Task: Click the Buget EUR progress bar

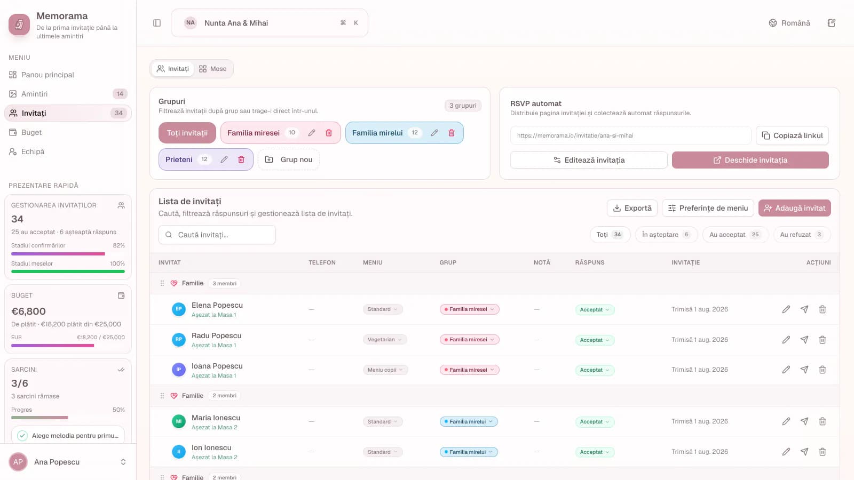Action: point(68,346)
